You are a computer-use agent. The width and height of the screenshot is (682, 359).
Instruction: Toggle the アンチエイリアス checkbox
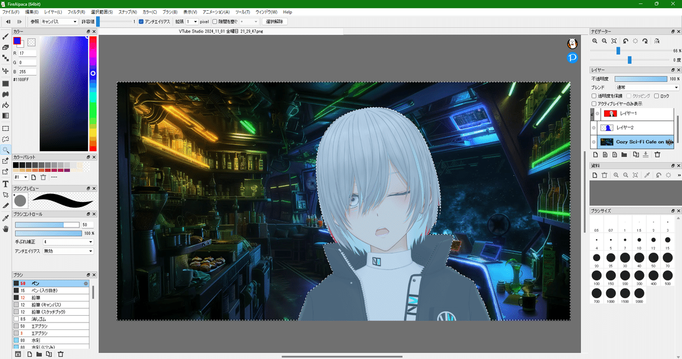(x=142, y=22)
